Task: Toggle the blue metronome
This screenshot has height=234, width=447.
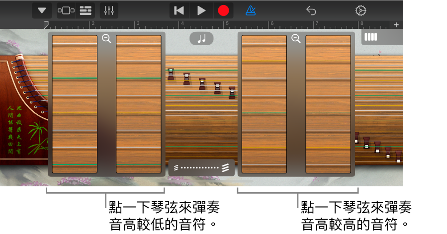Action: click(x=251, y=11)
